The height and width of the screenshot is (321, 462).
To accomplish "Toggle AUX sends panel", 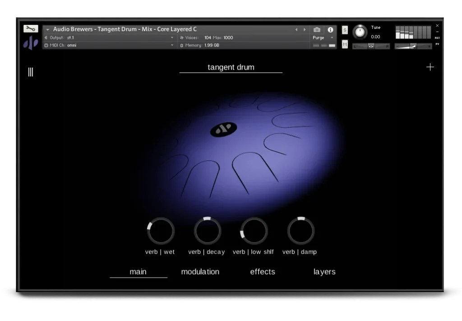I will click(x=437, y=38).
